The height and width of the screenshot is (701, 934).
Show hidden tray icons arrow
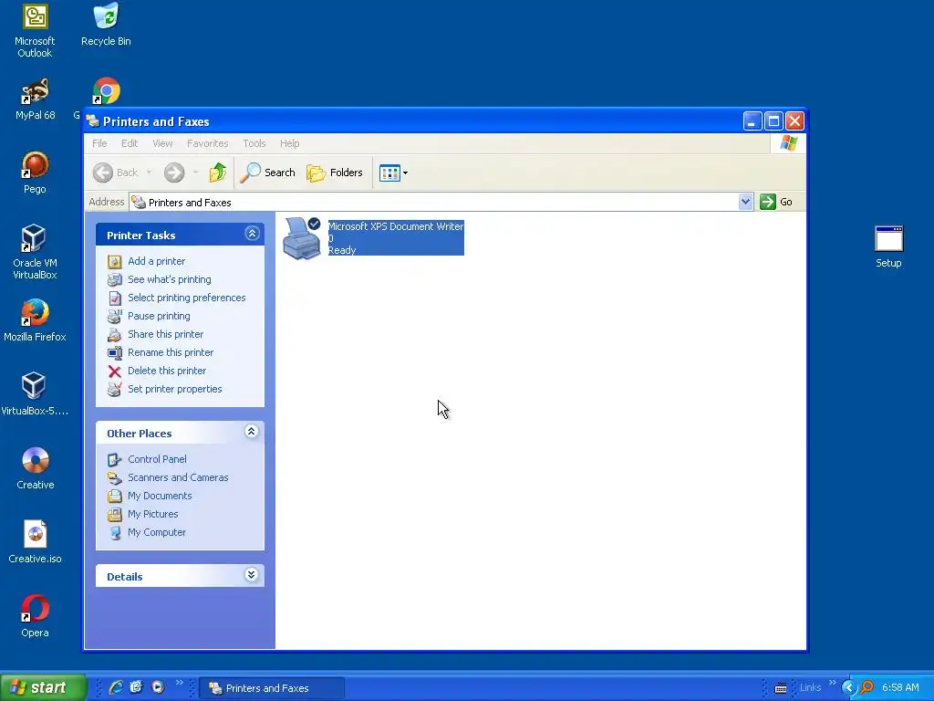click(x=848, y=688)
